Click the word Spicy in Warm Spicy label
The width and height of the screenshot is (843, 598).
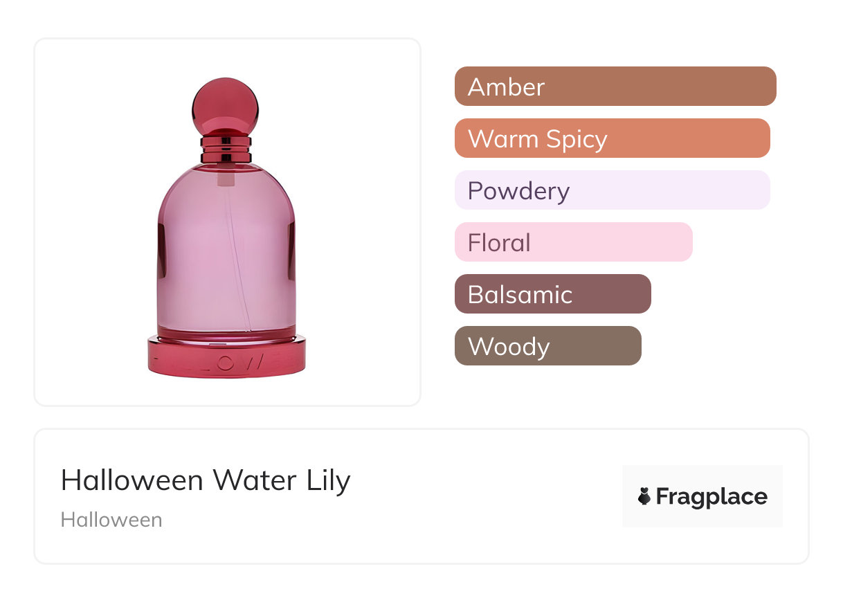pos(576,139)
